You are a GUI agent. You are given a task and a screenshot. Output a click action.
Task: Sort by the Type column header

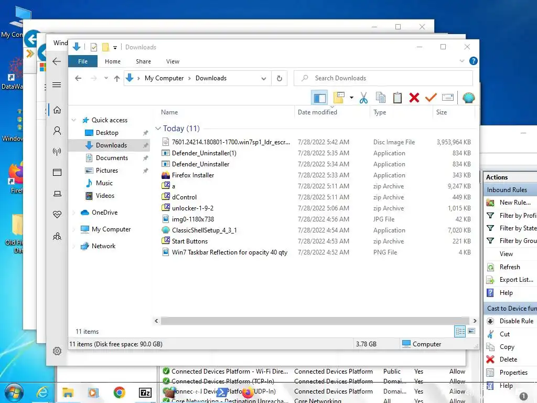[380, 112]
